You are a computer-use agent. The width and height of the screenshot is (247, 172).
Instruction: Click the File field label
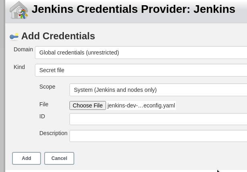click(x=44, y=104)
